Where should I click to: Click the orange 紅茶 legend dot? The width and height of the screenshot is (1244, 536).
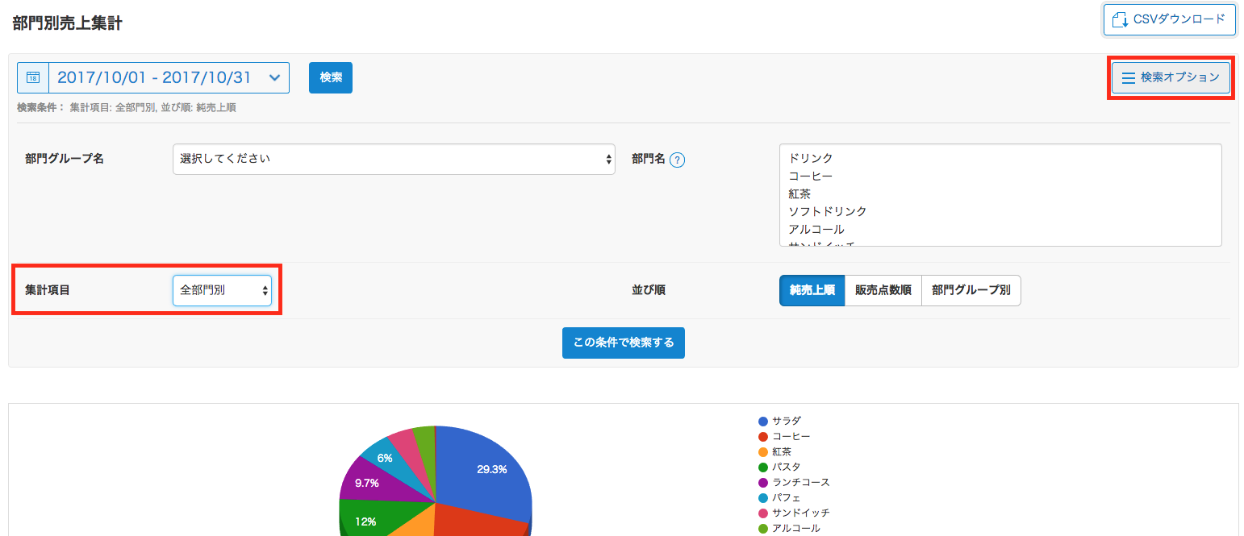click(762, 451)
